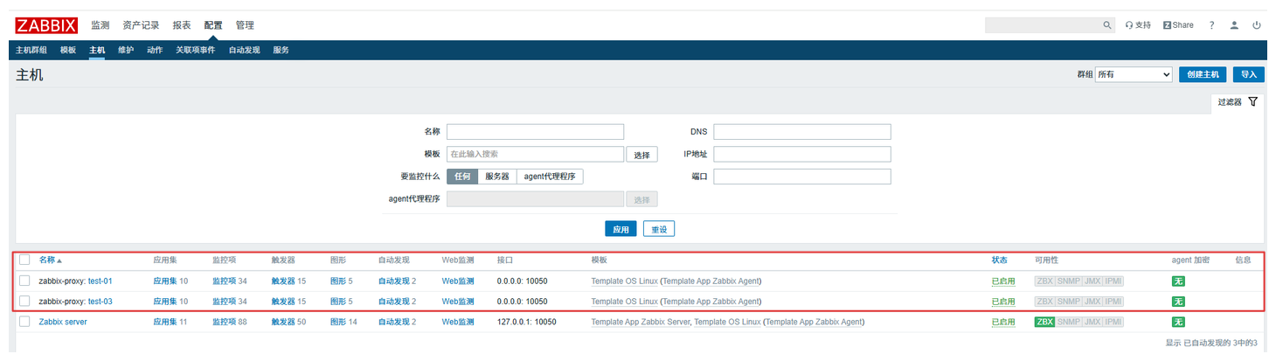Viewport: 1276px width, 361px height.
Task: Toggle the filter funnel icon (过滤器)
Action: (x=1252, y=102)
